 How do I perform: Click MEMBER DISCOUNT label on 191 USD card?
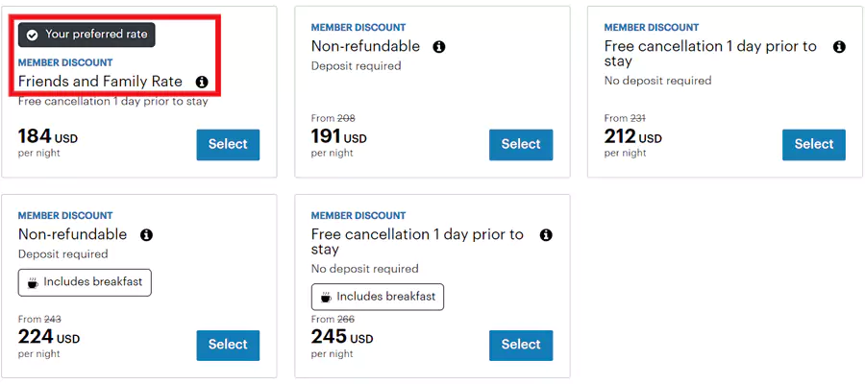click(358, 28)
